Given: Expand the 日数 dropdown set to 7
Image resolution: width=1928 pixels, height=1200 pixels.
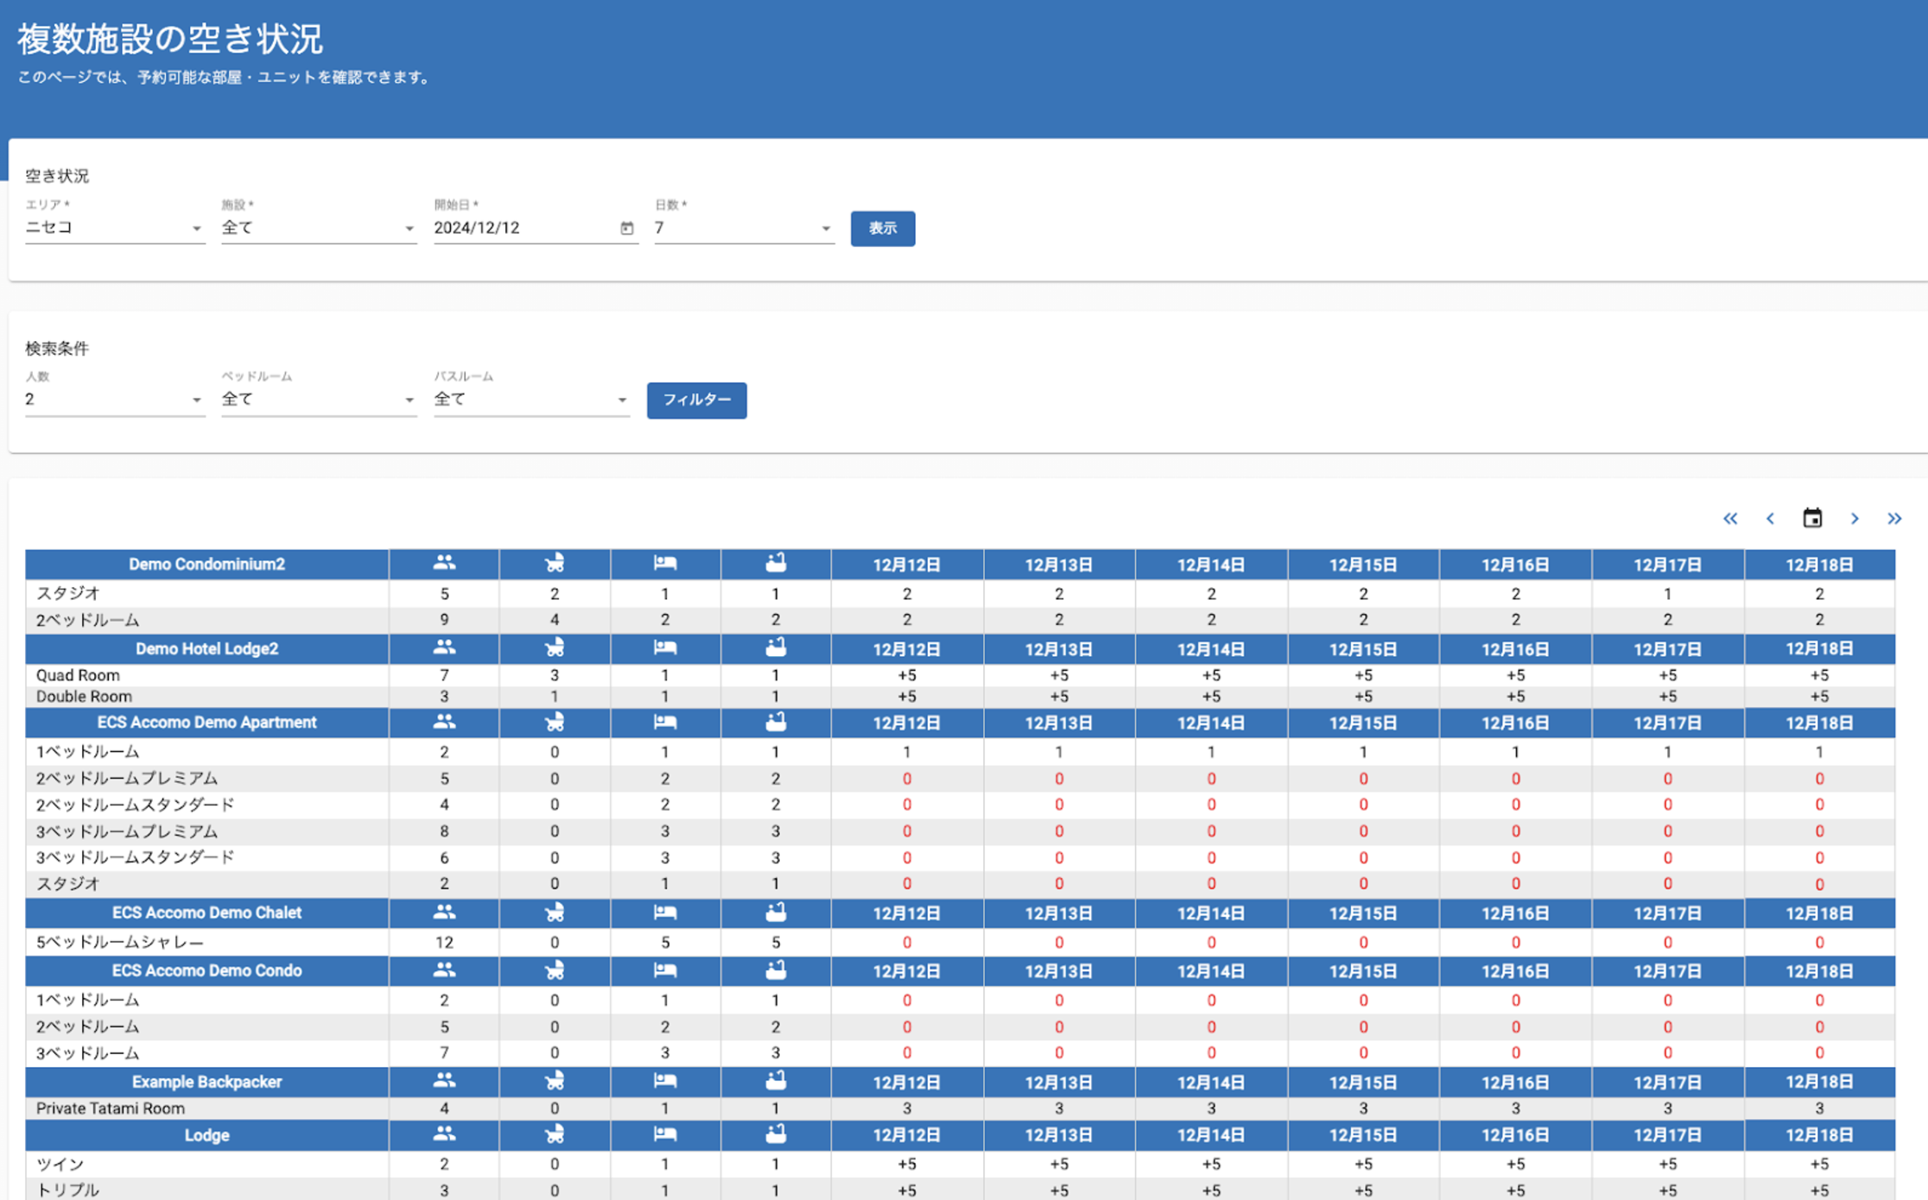Looking at the screenshot, I should pos(743,228).
